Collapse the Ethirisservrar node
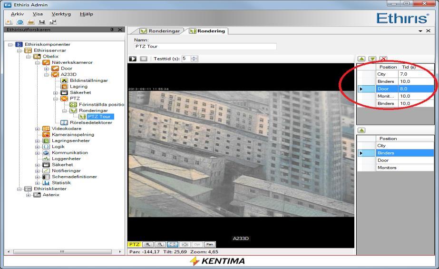Image resolution: width=439 pixels, height=269 pixels. [20, 51]
